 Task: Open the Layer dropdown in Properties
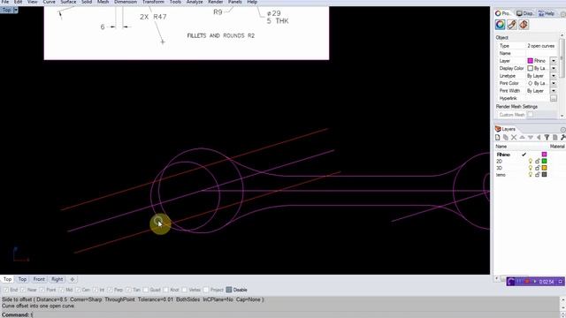(x=554, y=61)
